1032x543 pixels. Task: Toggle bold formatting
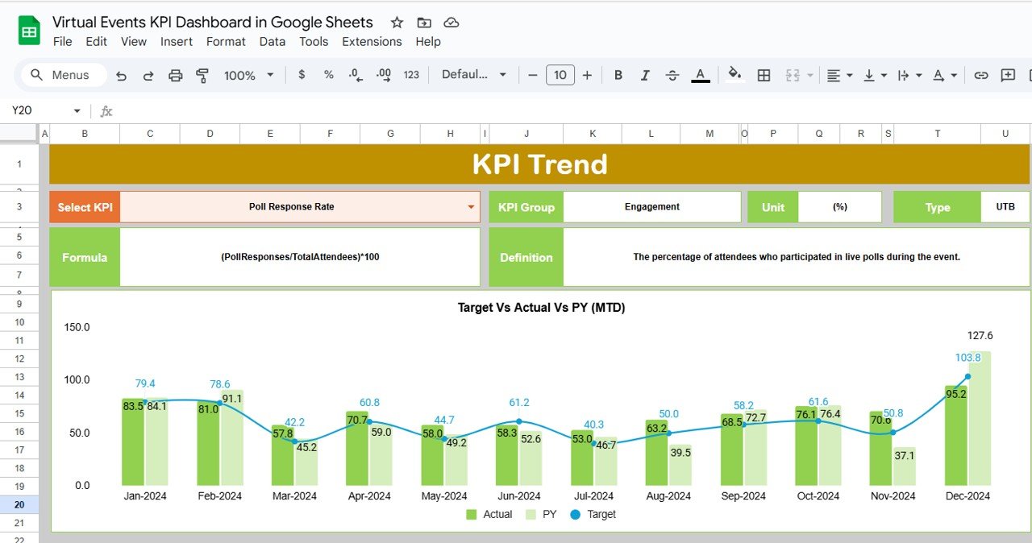pos(618,75)
